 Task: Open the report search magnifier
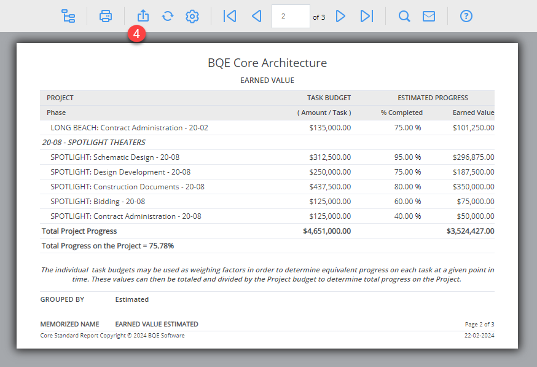click(404, 16)
